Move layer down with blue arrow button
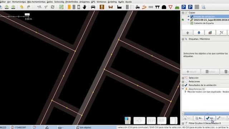Screen dimensions: 229x129 tap(199, 33)
